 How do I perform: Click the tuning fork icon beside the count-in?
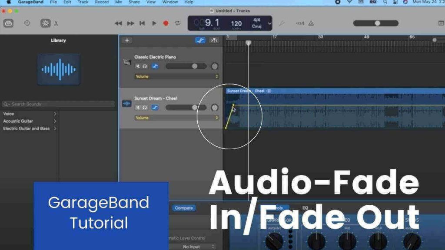[x=282, y=23]
